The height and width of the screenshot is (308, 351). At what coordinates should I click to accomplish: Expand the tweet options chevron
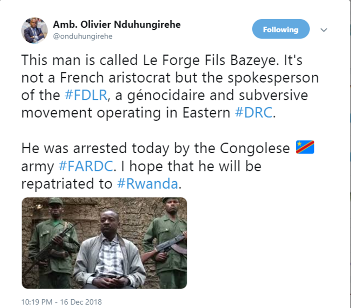[324, 30]
